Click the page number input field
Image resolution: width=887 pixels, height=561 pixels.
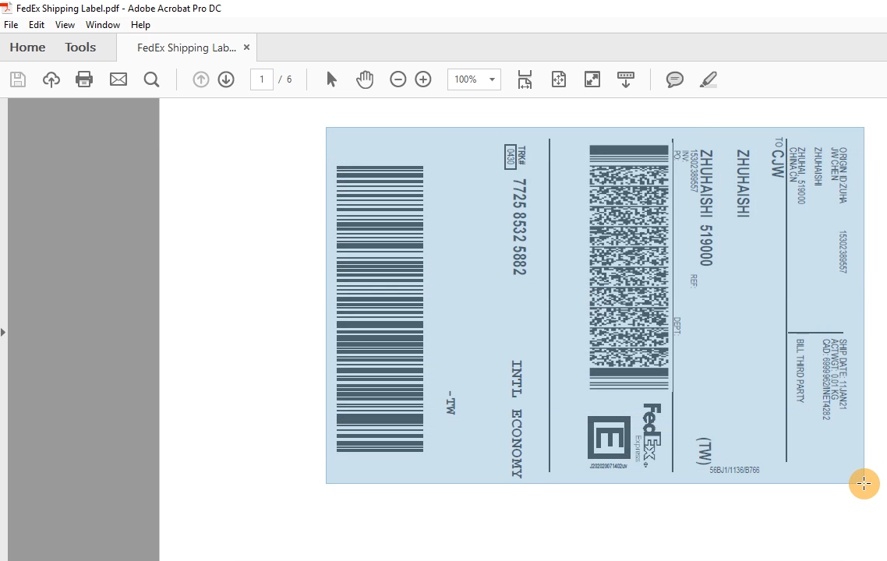point(262,79)
